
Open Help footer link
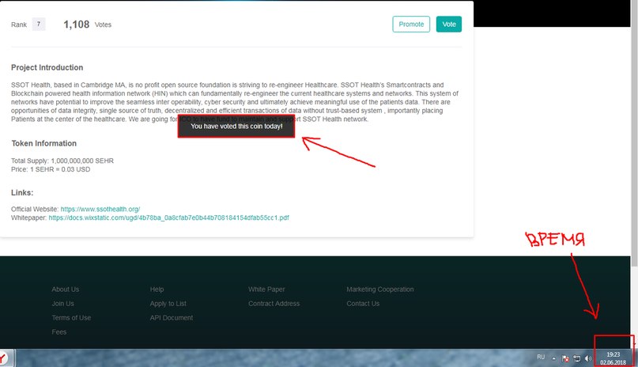(x=157, y=289)
